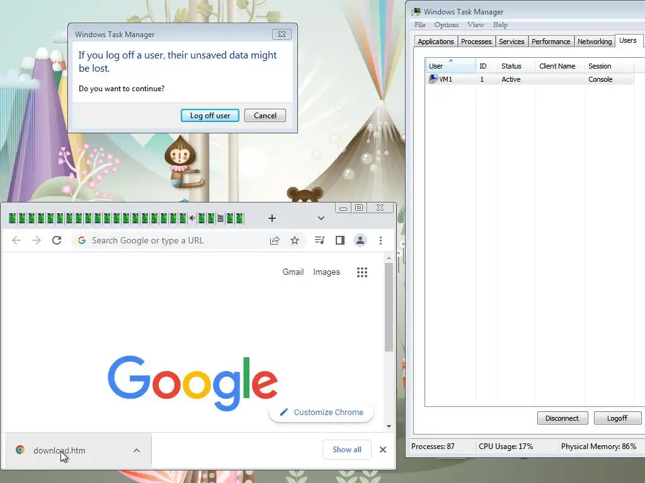Open the File menu in Task Manager
Viewport: 645px width, 483px height.
[x=420, y=25]
